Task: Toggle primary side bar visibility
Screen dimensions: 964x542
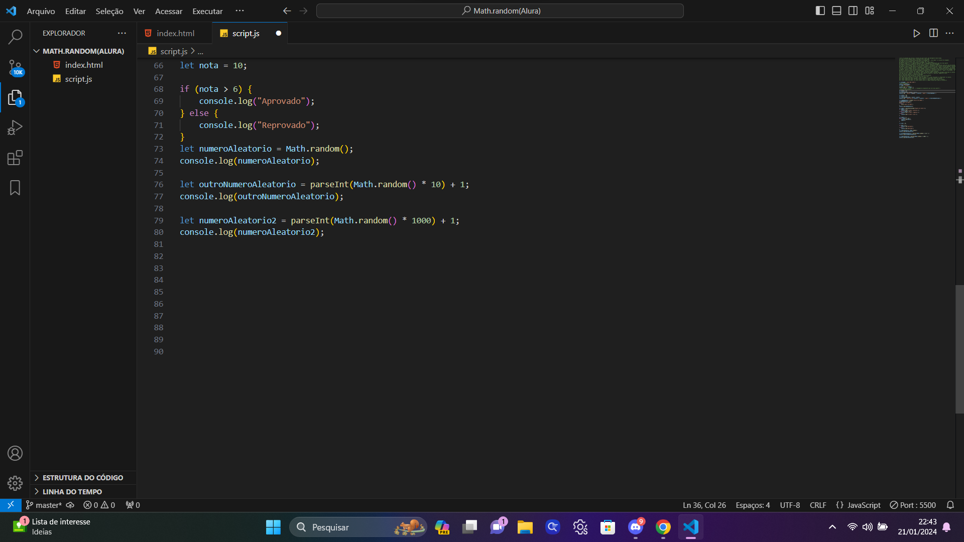Action: [x=820, y=11]
